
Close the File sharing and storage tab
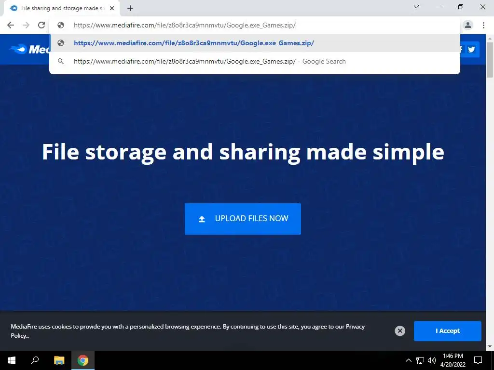(112, 9)
